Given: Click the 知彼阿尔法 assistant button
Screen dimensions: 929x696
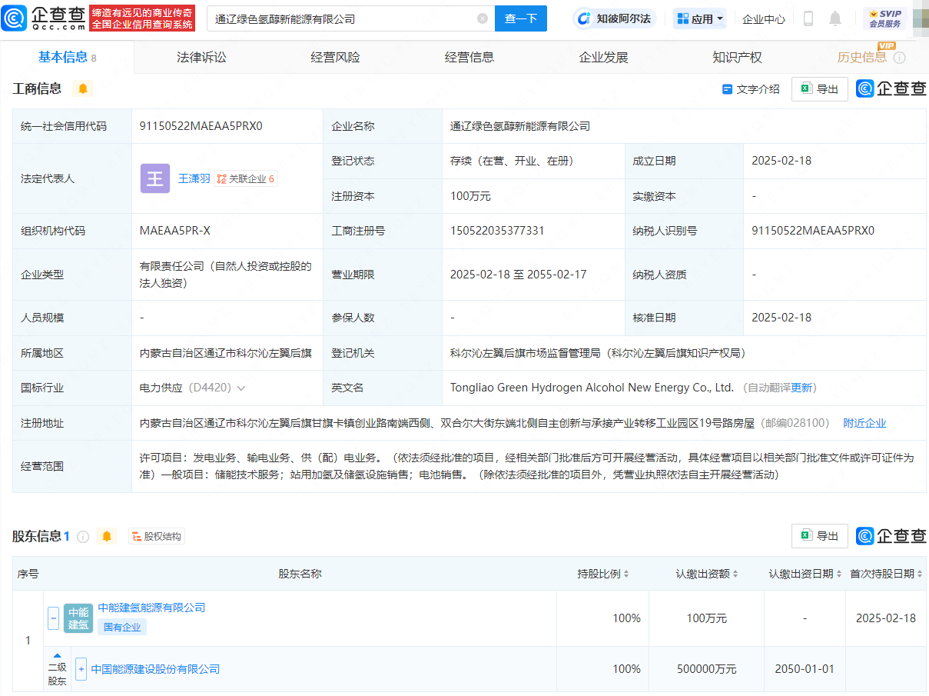Looking at the screenshot, I should pyautogui.click(x=615, y=18).
